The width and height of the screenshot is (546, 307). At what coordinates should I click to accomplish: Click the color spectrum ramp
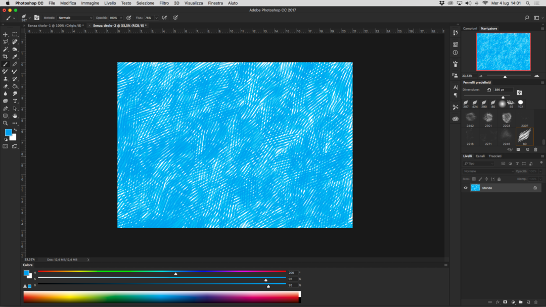click(162, 297)
